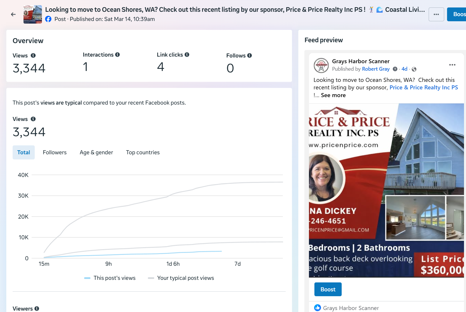Screen dimensions: 466x312
Task: Open feed preview post options menu
Action: click(452, 65)
